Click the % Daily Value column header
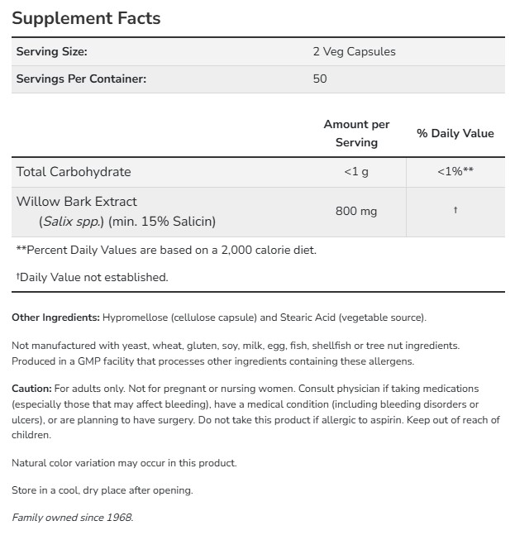Viewport: 515px width, 535px height. pyautogui.click(x=455, y=133)
